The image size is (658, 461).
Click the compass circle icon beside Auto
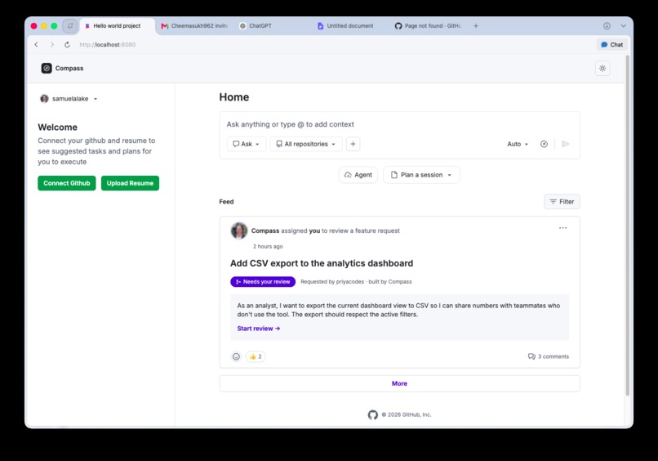(544, 144)
